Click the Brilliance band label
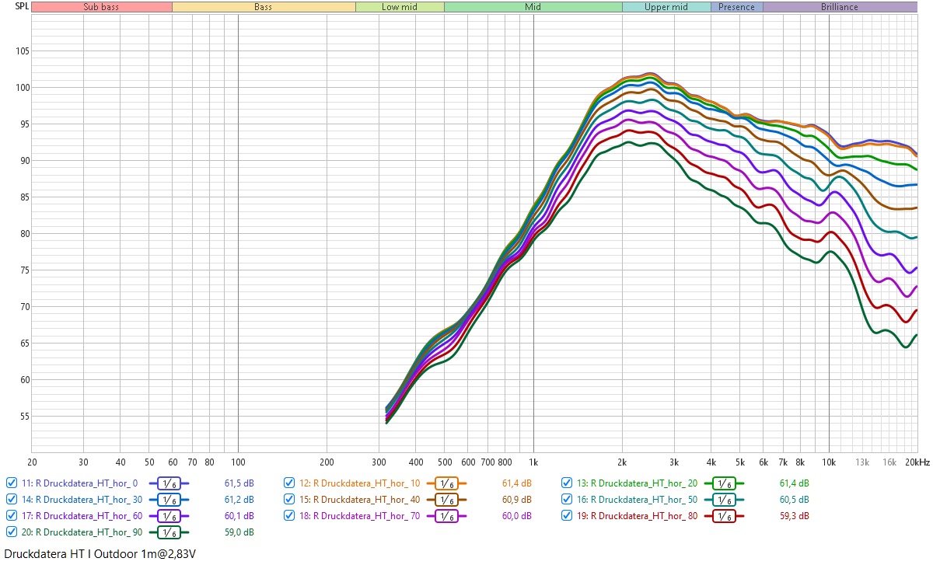 (840, 7)
